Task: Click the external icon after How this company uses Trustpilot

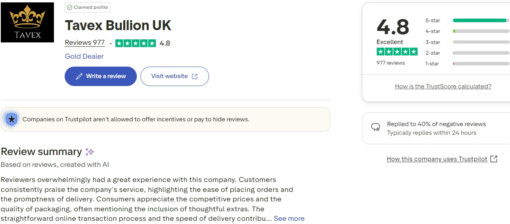Action: click(494, 159)
